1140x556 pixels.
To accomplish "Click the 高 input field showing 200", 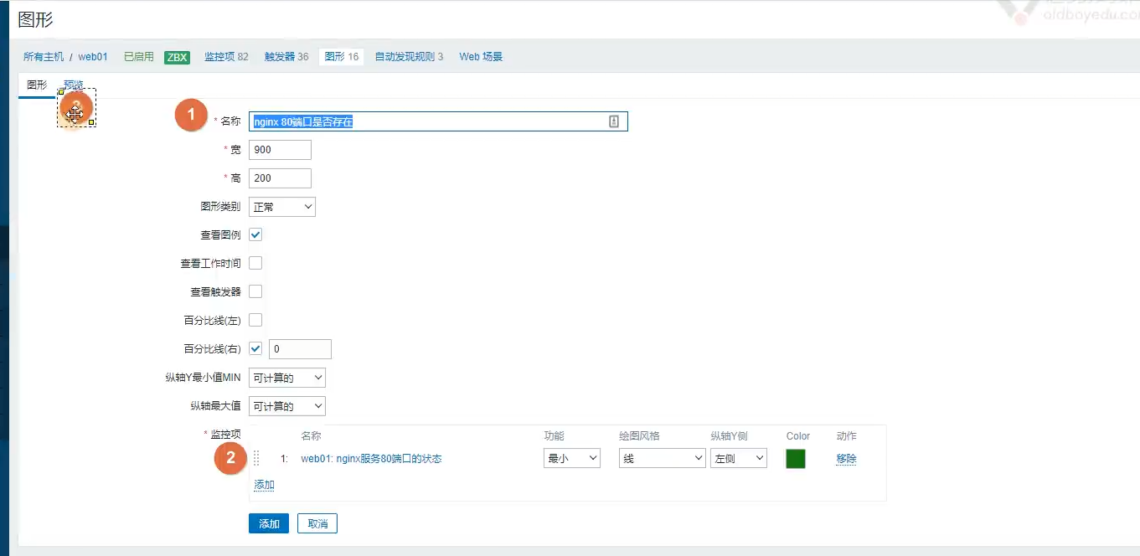I will [280, 178].
